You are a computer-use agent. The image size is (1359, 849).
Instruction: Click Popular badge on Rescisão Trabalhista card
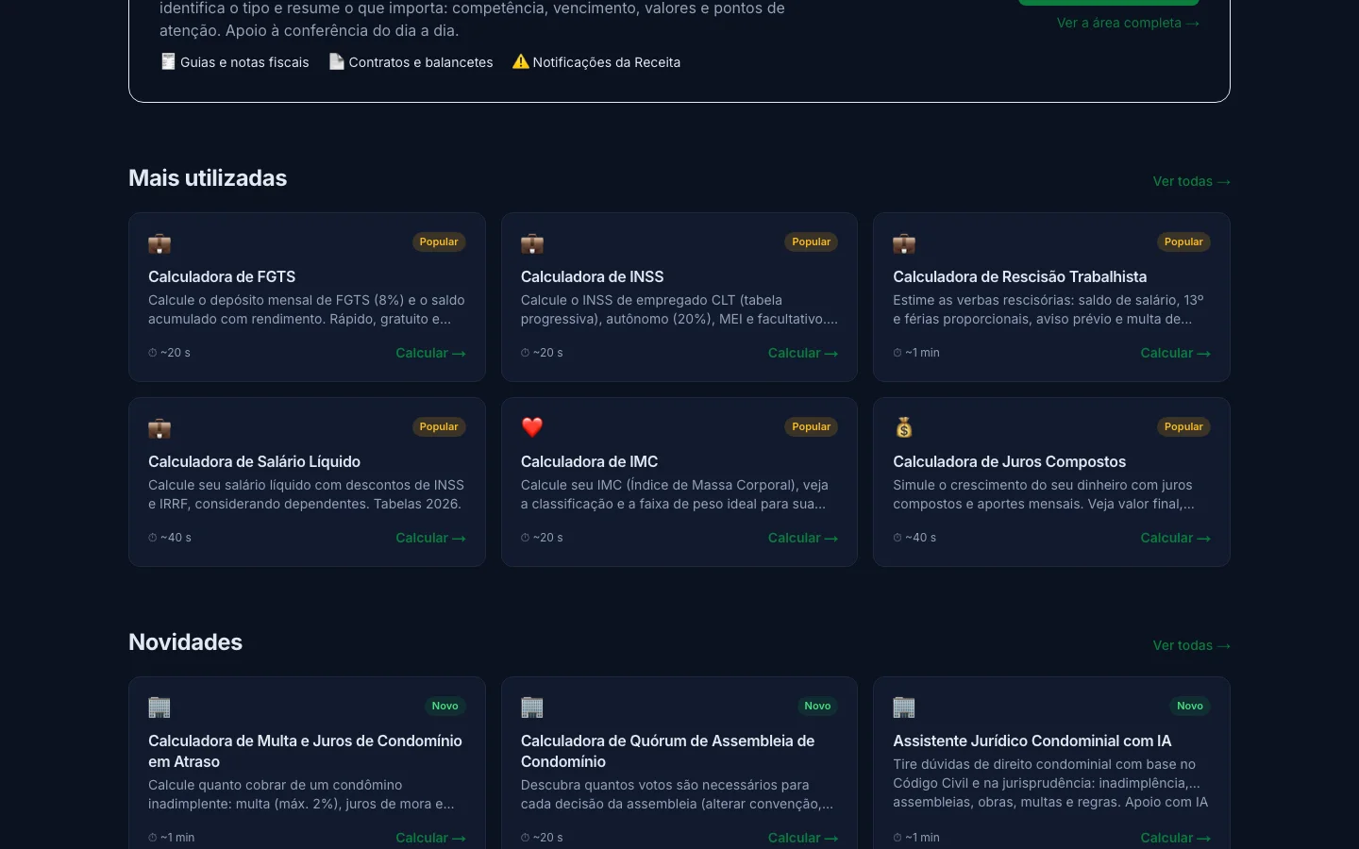pyautogui.click(x=1183, y=241)
